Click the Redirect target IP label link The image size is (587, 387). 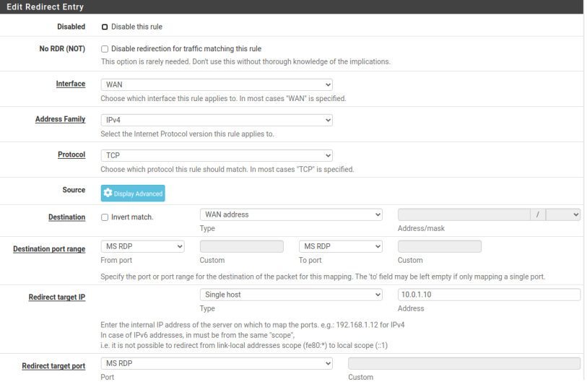coord(57,297)
